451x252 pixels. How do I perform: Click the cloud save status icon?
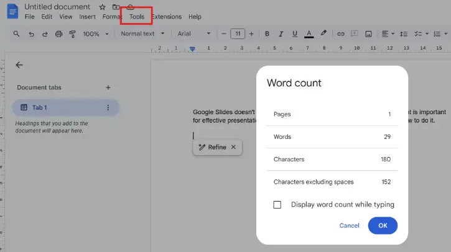[x=130, y=7]
